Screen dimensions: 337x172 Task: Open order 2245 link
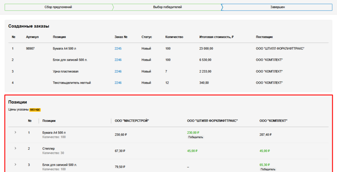(x=118, y=48)
